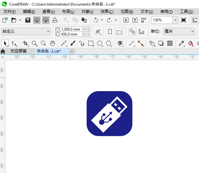
Task: Save the document with floppy icon
Action: 28,20
